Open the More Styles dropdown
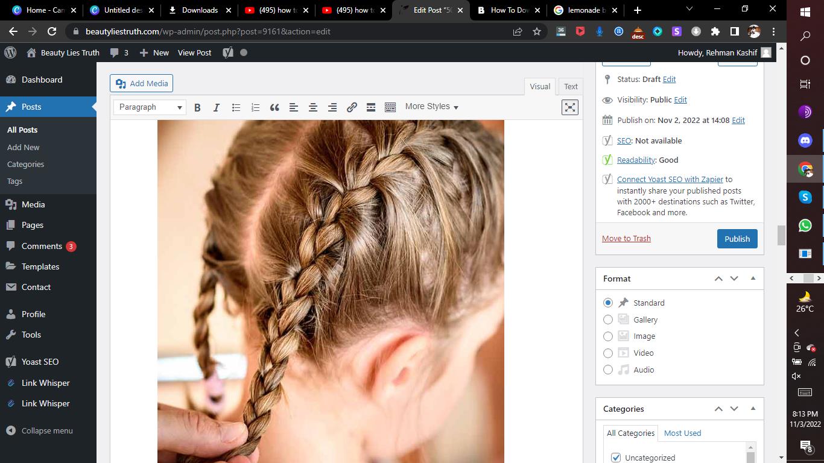This screenshot has height=463, width=824. (431, 107)
